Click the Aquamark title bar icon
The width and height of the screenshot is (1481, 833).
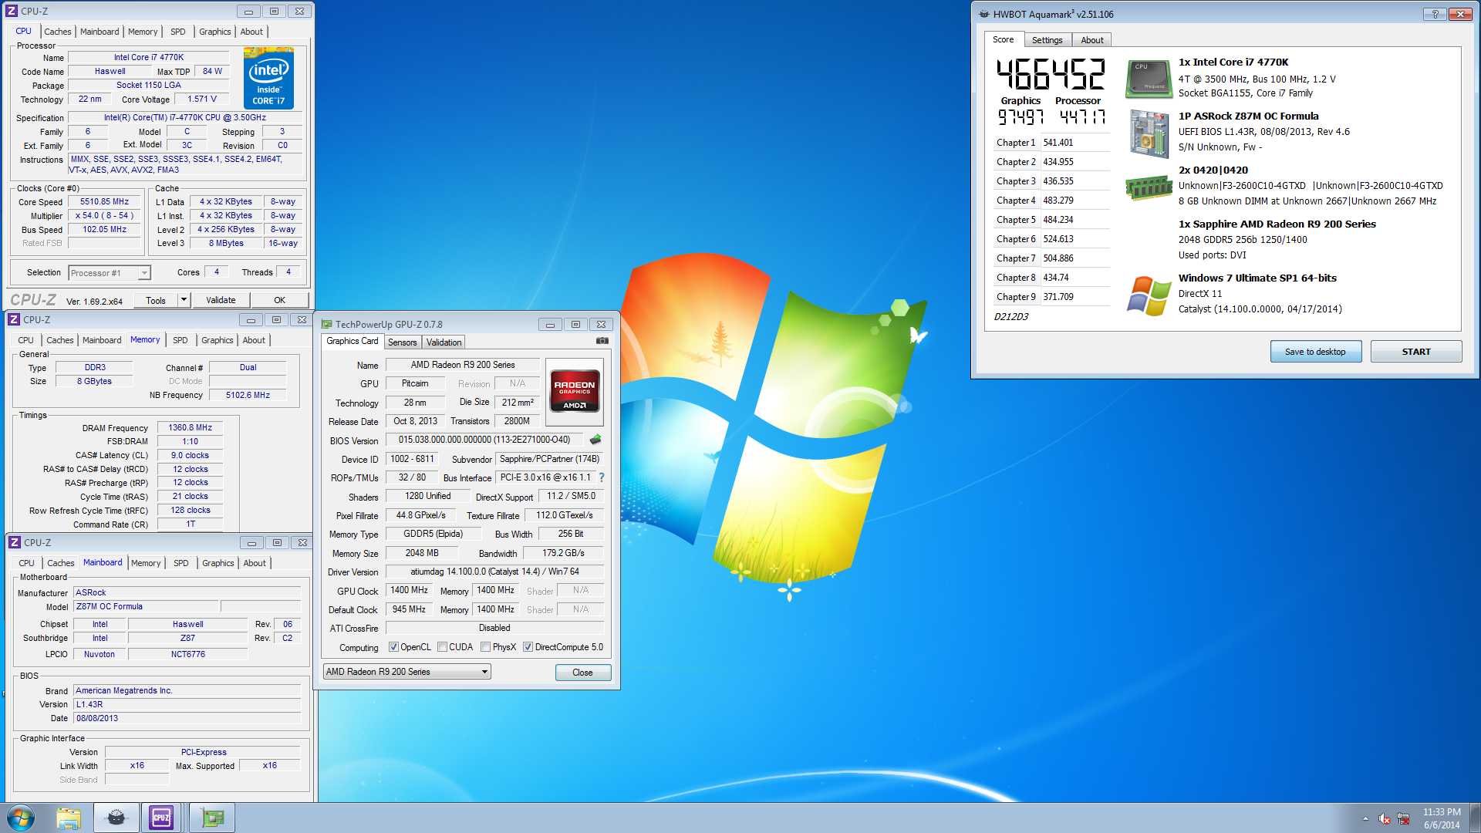983,14
